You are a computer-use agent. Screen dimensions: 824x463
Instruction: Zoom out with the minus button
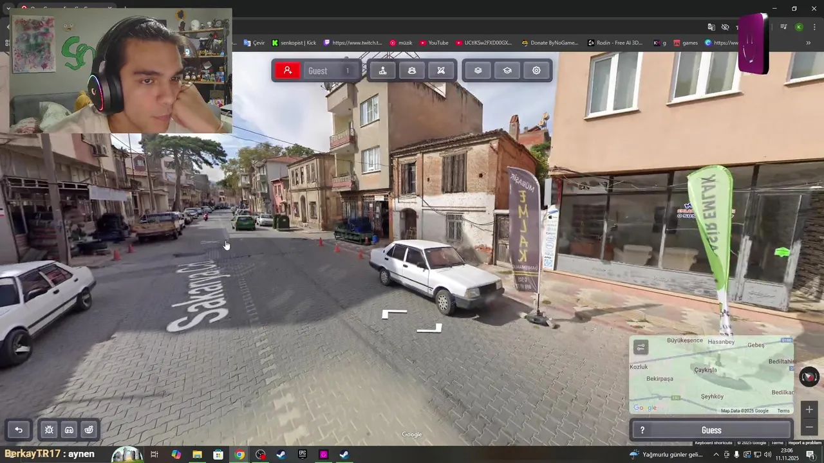[x=809, y=427]
